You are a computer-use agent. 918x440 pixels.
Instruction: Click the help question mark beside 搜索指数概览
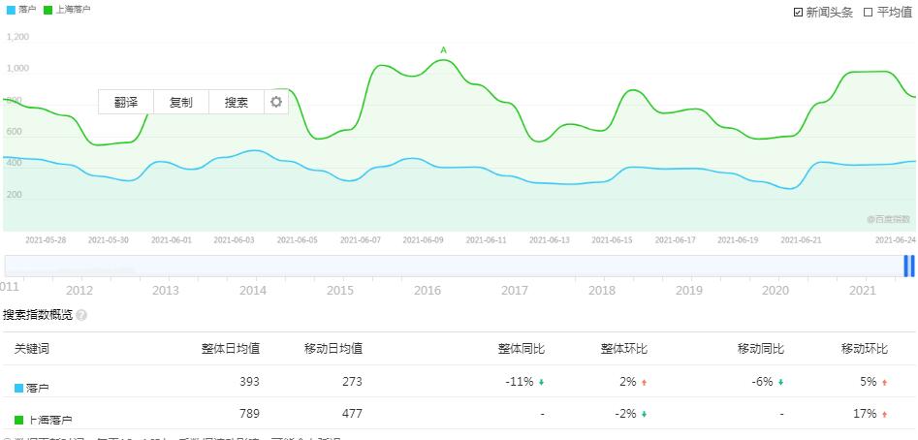pyautogui.click(x=81, y=315)
